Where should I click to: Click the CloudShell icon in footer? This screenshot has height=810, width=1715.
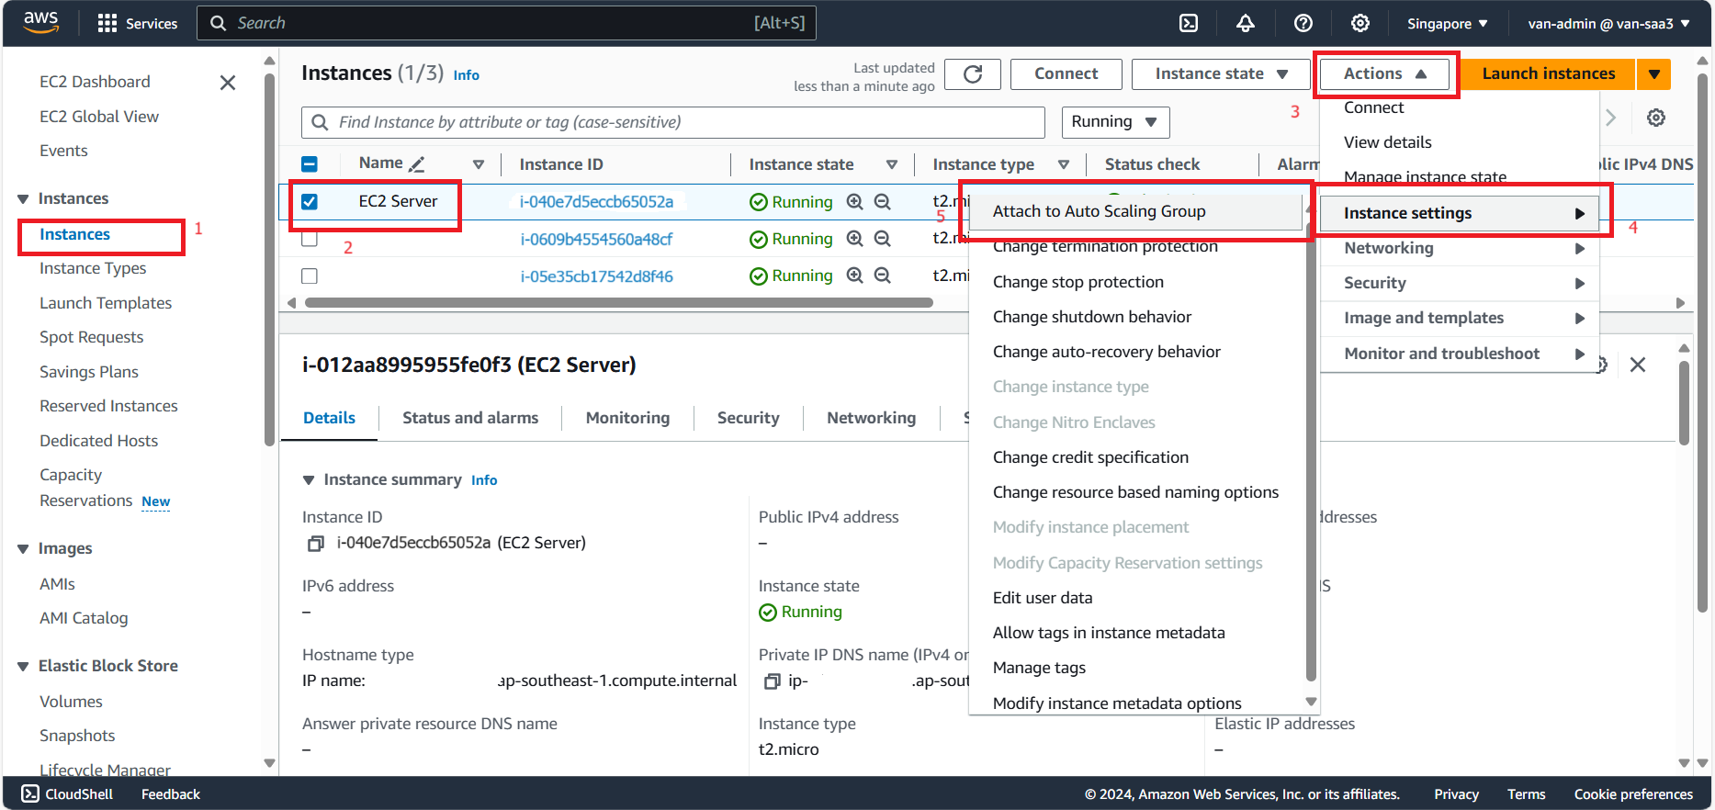(x=30, y=793)
